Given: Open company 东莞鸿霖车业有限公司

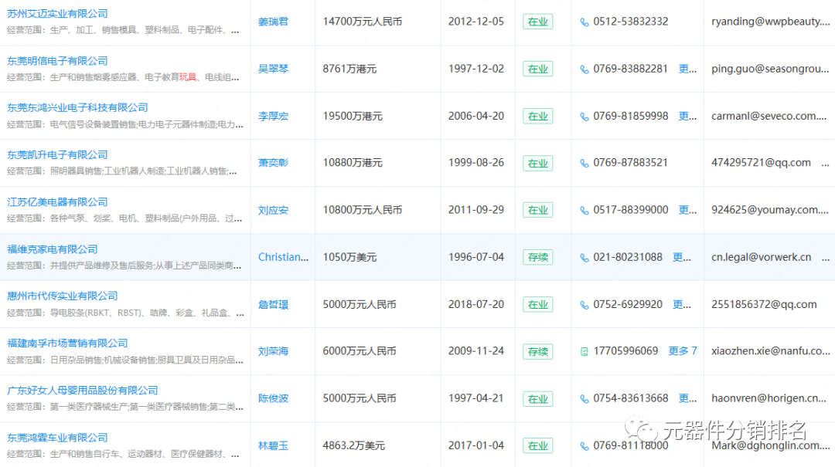Looking at the screenshot, I should 57,437.
